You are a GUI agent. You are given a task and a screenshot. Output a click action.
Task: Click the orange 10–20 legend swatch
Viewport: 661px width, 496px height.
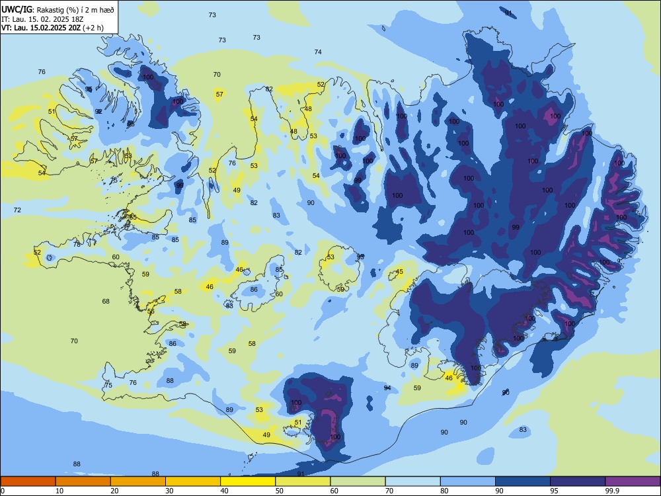pos(83,481)
